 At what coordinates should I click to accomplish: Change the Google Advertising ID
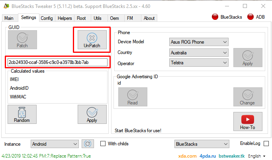[248, 97]
